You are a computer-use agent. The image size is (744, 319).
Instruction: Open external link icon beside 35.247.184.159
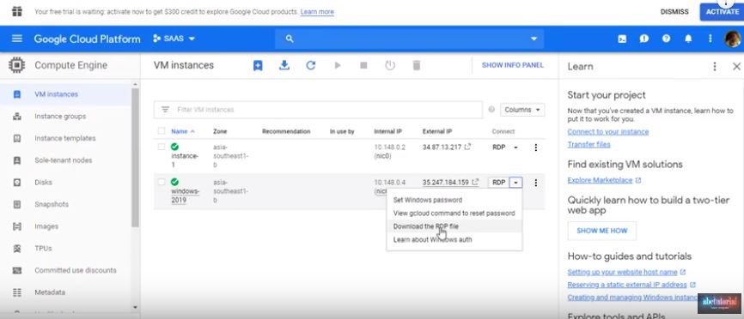pos(475,182)
